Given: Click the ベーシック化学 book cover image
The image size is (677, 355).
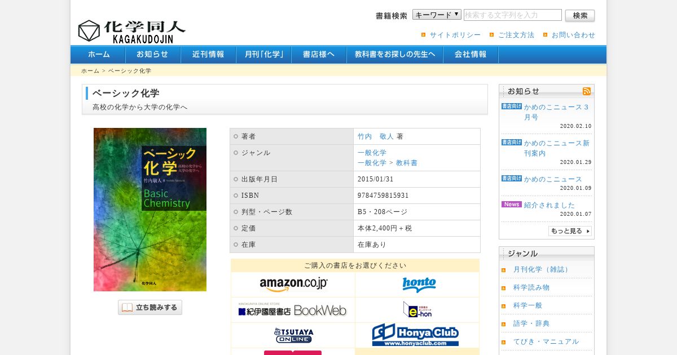Looking at the screenshot, I should tap(150, 210).
